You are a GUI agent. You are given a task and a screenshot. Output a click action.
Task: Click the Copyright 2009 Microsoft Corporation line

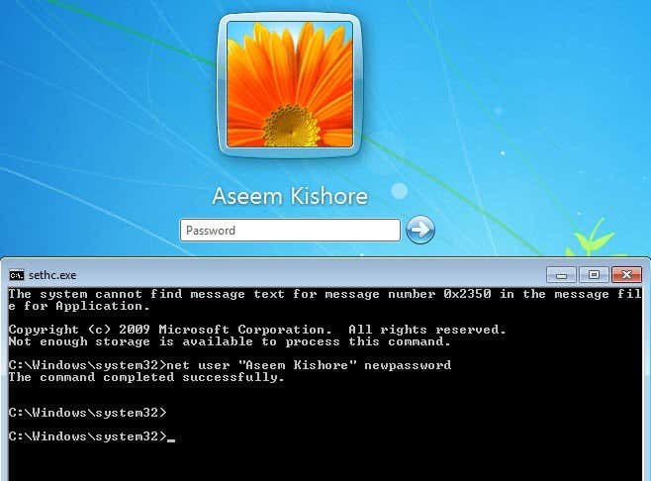257,330
